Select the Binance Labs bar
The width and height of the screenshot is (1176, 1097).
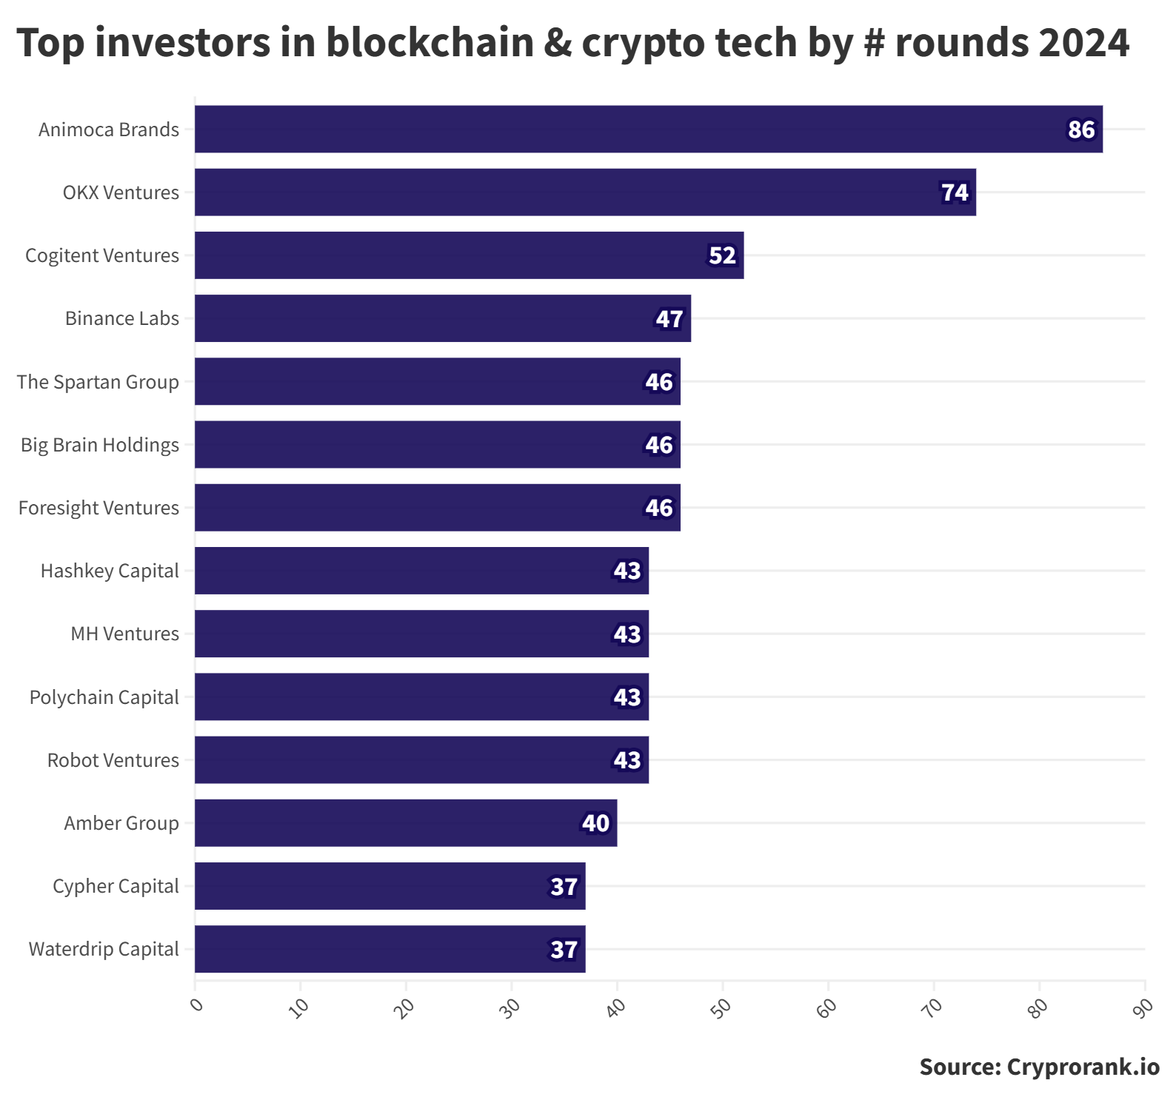click(x=443, y=318)
